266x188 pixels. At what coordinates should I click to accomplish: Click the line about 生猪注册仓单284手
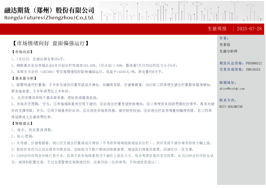coord(38,59)
